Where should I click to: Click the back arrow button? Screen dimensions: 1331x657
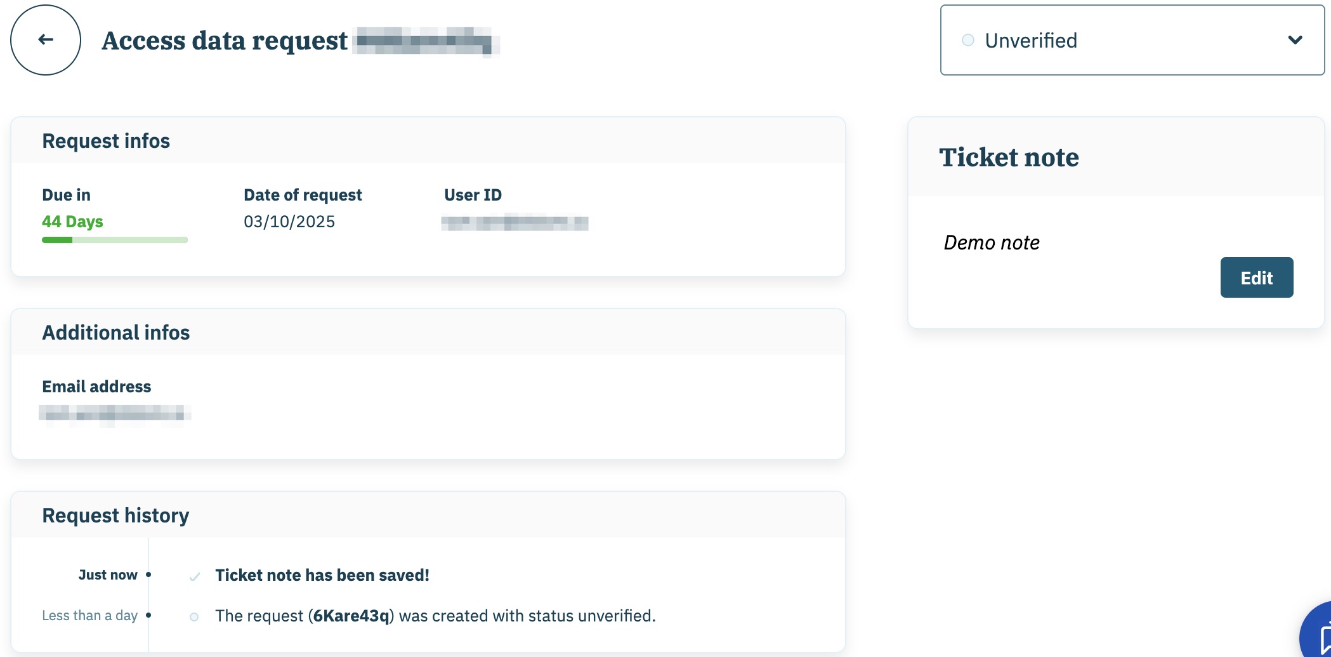[46, 40]
